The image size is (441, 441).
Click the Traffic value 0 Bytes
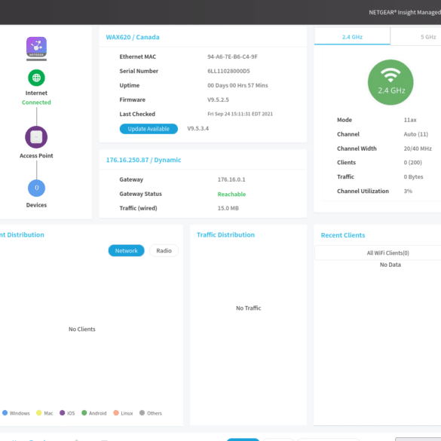413,176
